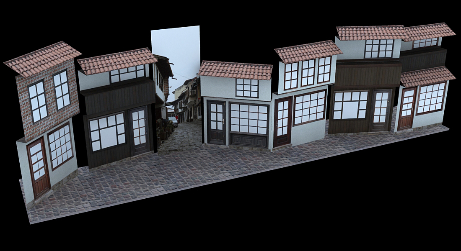Image resolution: width=461 pixels, height=251 pixels.
Task: Select the top roof of the far-right building
Action: (429, 31)
